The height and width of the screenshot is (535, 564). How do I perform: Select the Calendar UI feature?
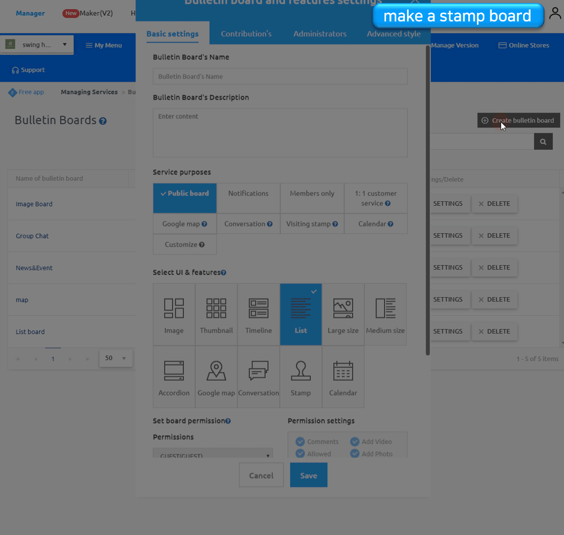[343, 376]
